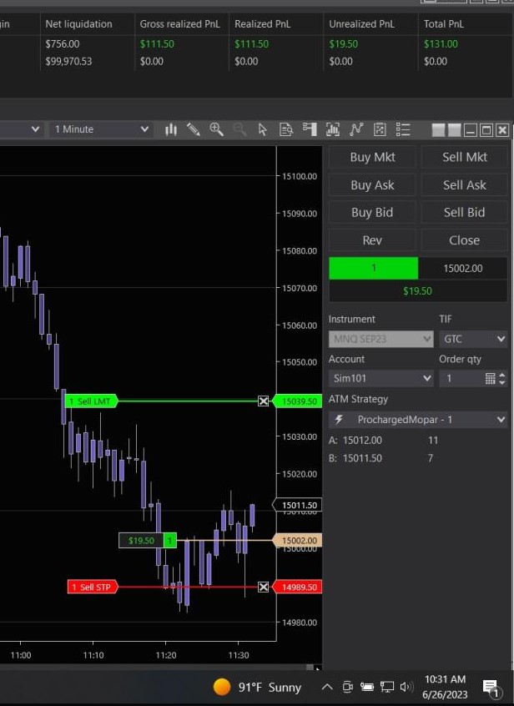The image size is (514, 706).
Task: Click the Sell Mkt button
Action: pos(465,157)
